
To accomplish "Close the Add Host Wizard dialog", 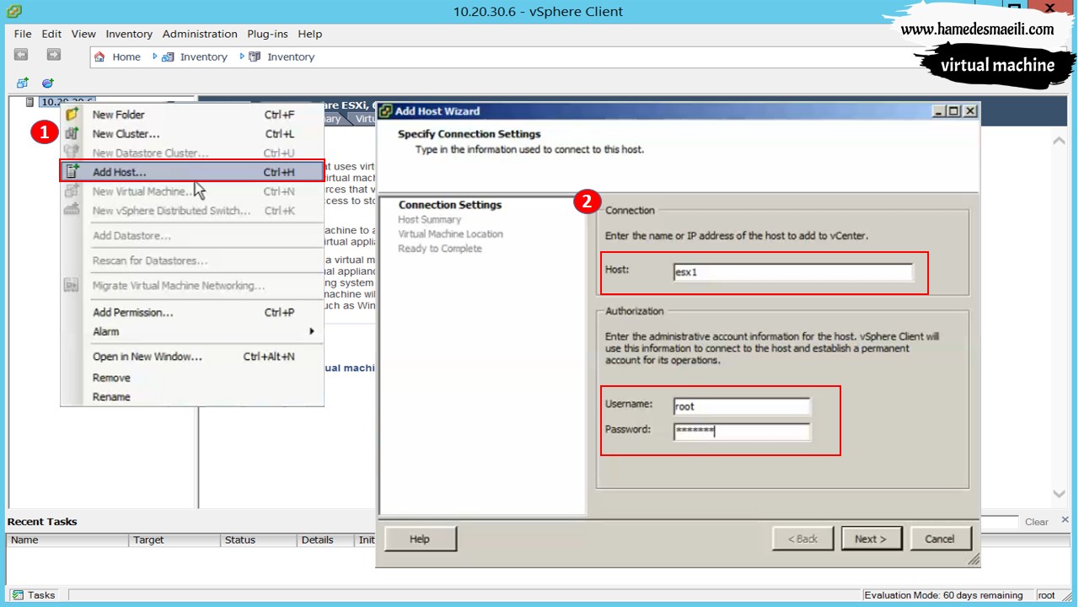I will [x=970, y=110].
